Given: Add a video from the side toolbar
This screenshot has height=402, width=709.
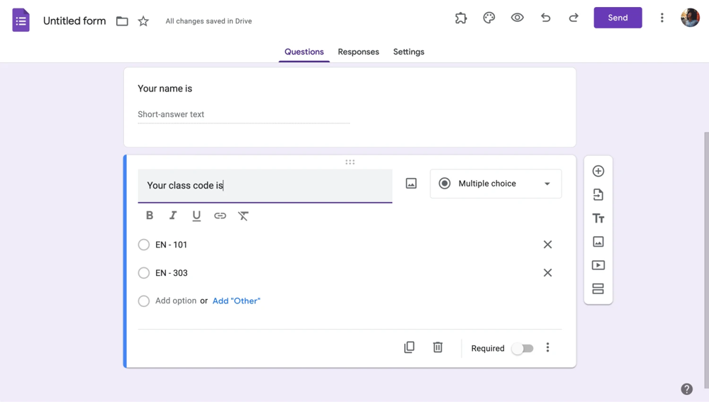Looking at the screenshot, I should [x=598, y=265].
